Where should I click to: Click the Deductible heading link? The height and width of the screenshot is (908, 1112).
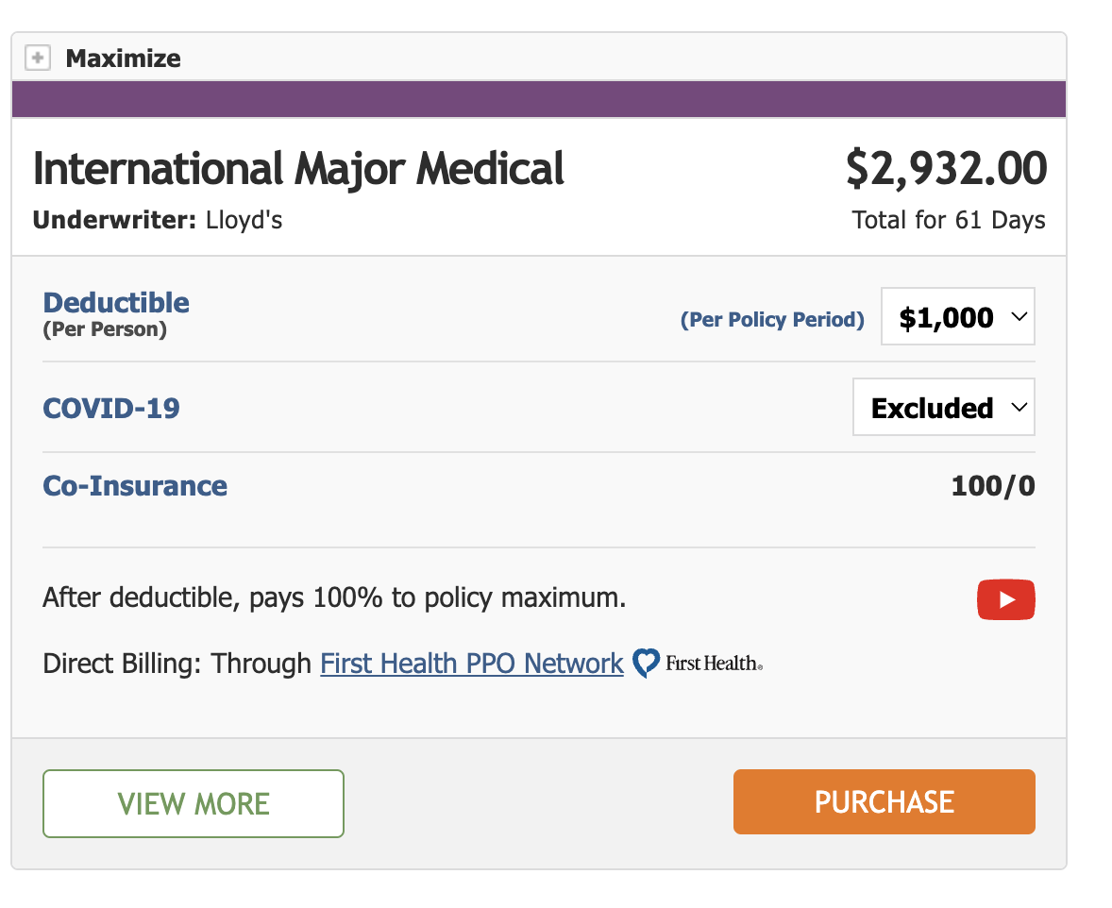pos(116,303)
